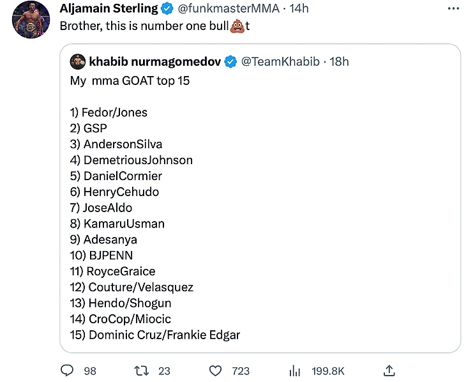This screenshot has height=382, width=466.
Task: Click the 723 likes count
Action: [x=241, y=371]
